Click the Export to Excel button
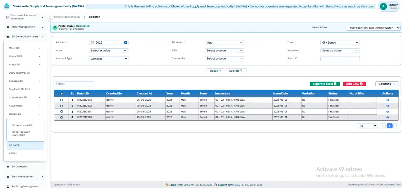 tap(325, 84)
